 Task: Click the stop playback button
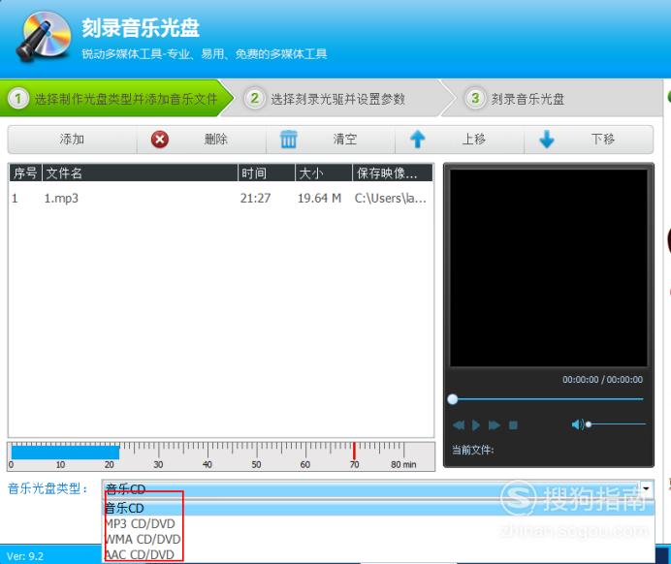(513, 425)
